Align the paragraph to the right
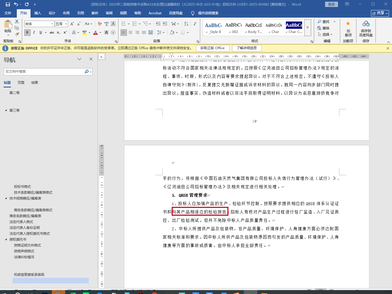Image resolution: width=392 pixels, height=294 pixels. coord(137,32)
